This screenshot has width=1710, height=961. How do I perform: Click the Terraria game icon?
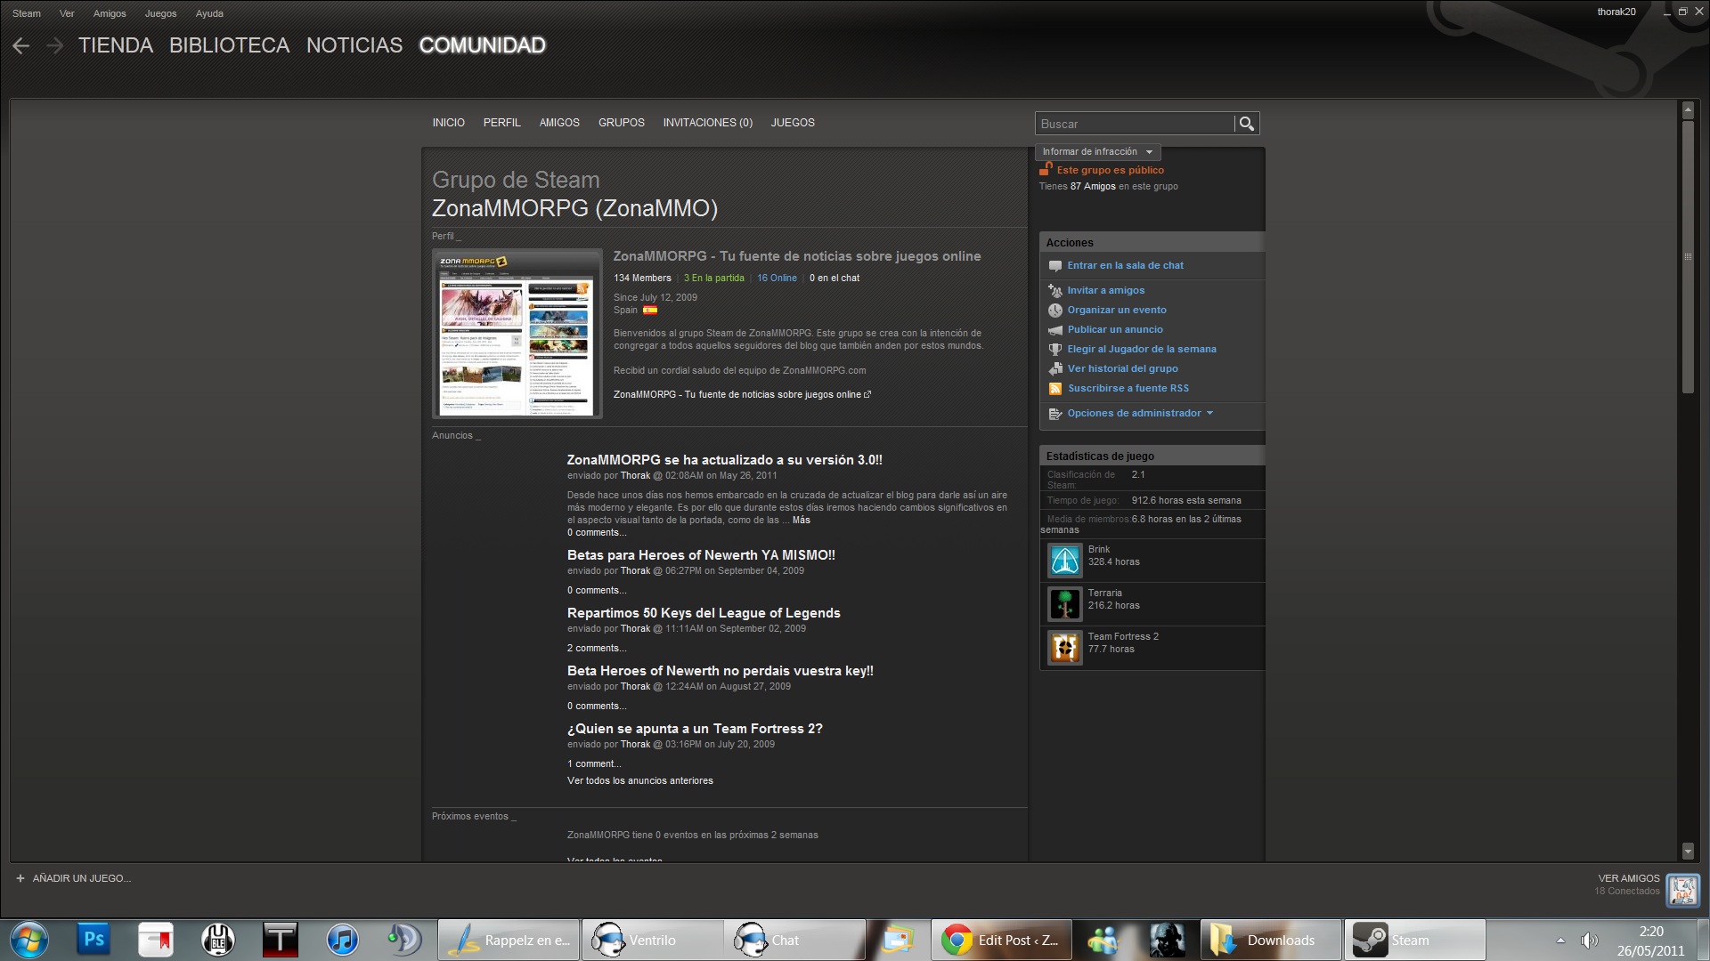coord(1064,604)
